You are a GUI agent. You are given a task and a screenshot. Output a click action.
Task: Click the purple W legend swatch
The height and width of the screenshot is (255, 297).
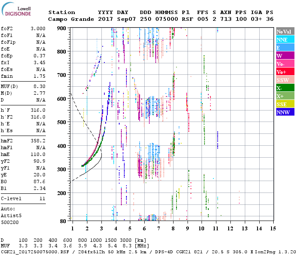(x=285, y=56)
